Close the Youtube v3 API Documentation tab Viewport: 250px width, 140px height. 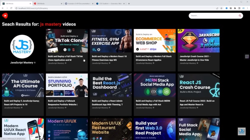(93, 3)
